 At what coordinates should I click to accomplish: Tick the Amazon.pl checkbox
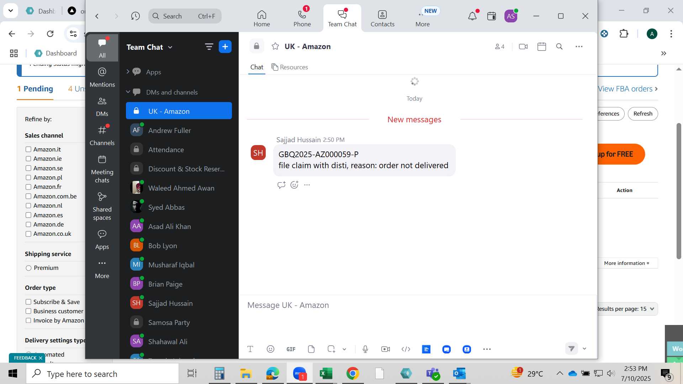point(28,177)
